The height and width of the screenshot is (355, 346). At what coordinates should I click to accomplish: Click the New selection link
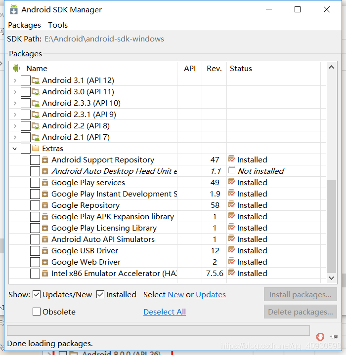[175, 295]
